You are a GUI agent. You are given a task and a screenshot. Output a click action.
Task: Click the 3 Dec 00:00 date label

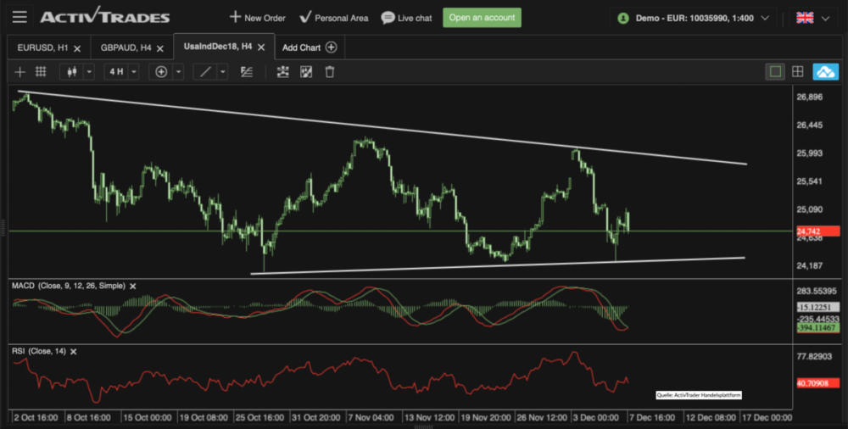coord(595,418)
